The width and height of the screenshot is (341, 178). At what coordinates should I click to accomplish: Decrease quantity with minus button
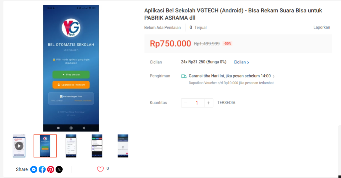point(185,103)
